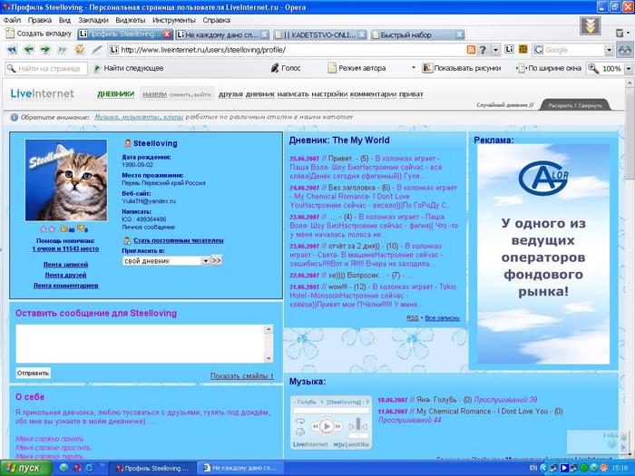Open the свой дневник invite dropdown

205,261
